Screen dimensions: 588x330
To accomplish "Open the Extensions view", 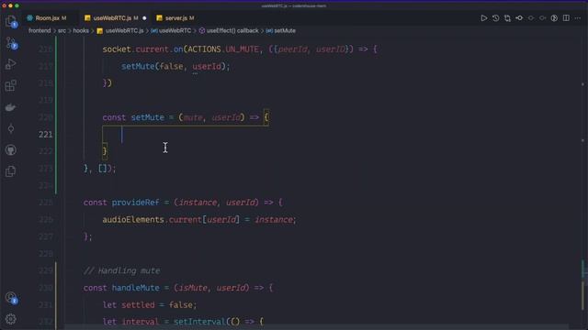I will [x=11, y=85].
